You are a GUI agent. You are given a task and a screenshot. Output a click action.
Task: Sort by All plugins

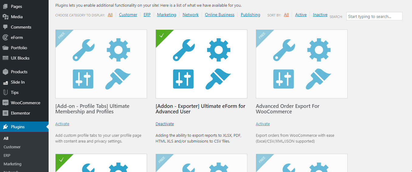(x=286, y=15)
